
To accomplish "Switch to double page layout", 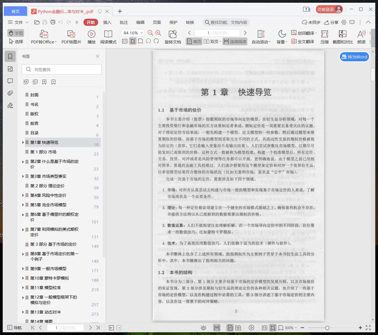I will click(x=212, y=42).
